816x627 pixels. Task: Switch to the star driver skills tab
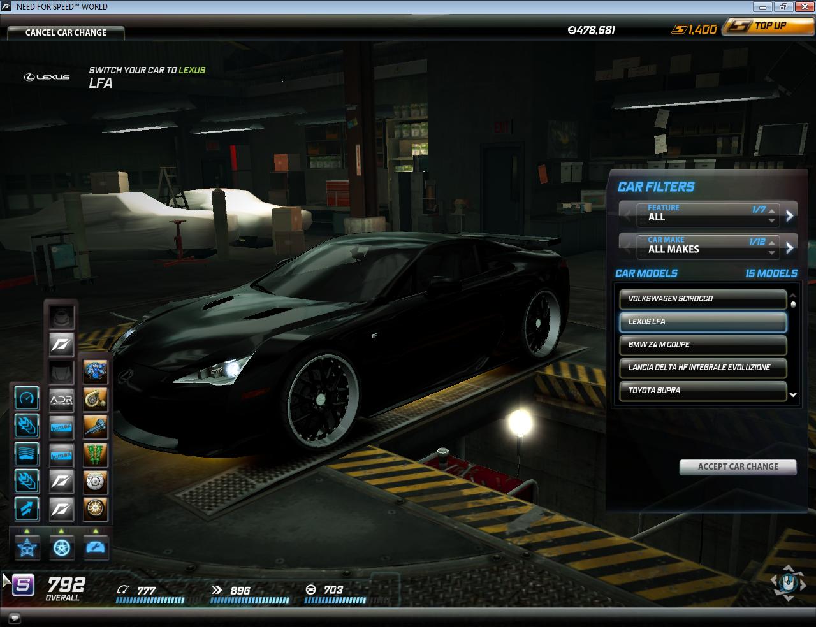click(x=27, y=547)
